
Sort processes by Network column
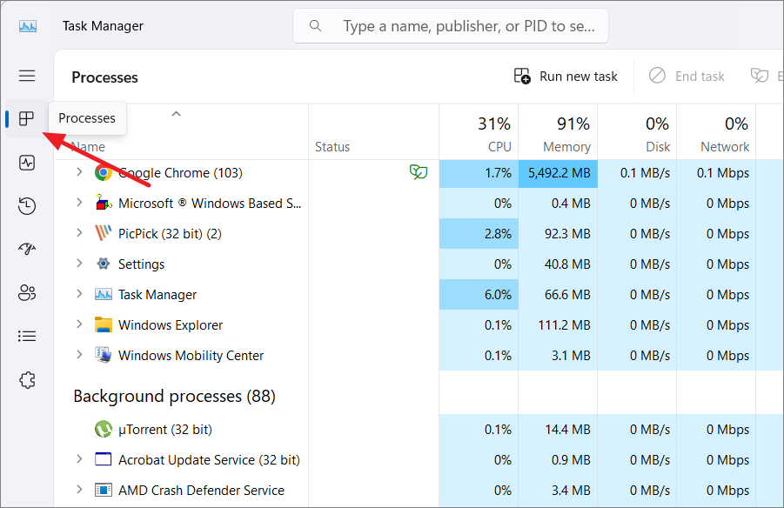coord(716,132)
